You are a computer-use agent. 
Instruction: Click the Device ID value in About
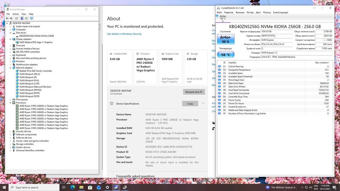[x=169, y=147]
